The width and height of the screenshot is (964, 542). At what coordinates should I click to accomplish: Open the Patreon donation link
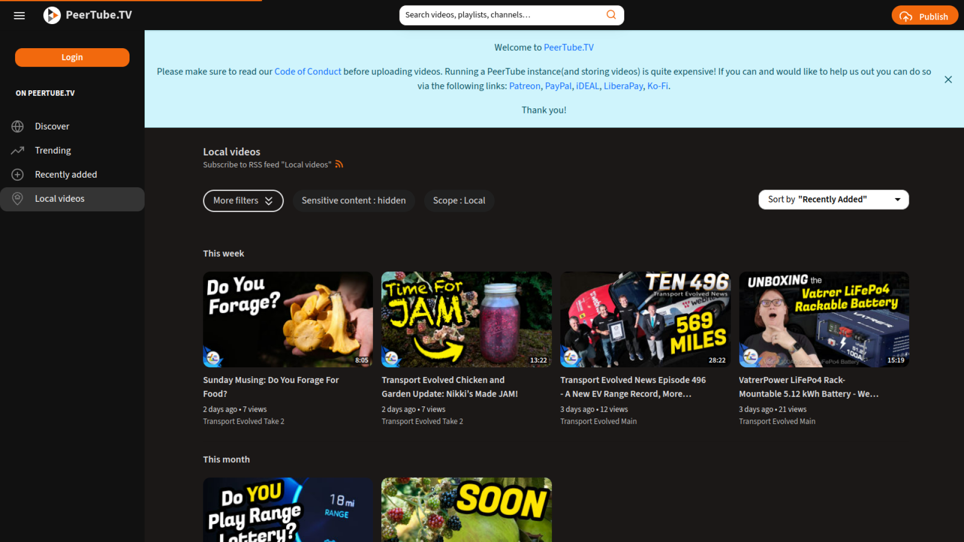(524, 86)
